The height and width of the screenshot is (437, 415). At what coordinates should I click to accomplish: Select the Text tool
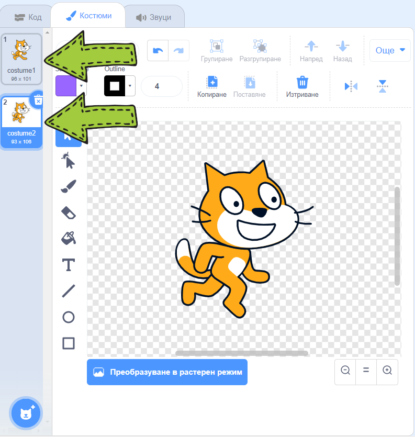pyautogui.click(x=68, y=265)
